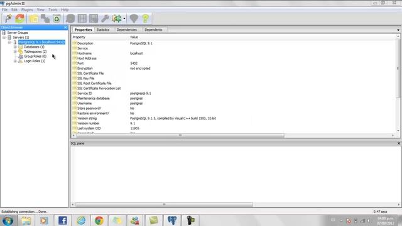Switch to the Dependents tab
The image size is (402, 226).
coord(153,30)
